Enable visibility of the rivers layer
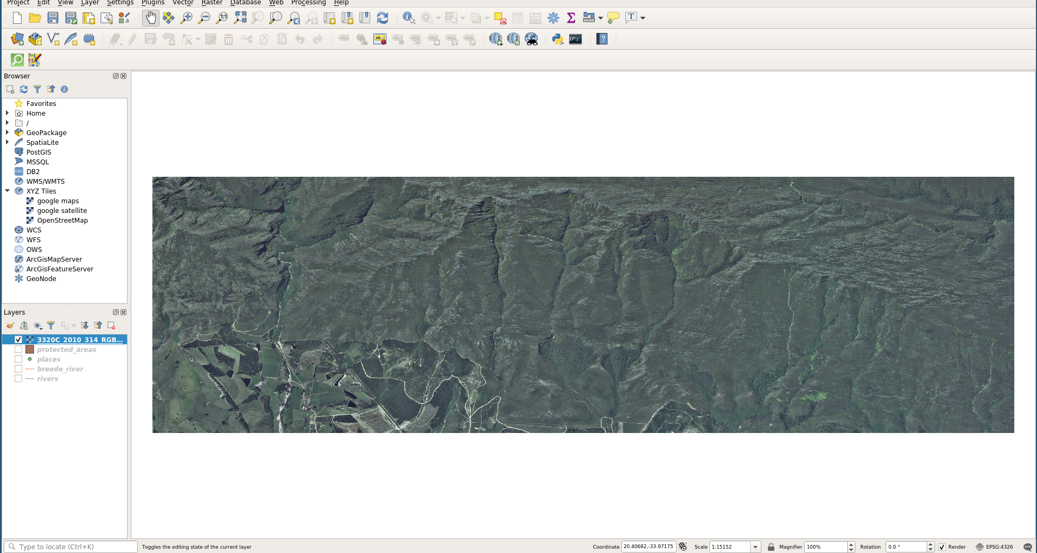This screenshot has height=553, width=1037. (x=18, y=378)
